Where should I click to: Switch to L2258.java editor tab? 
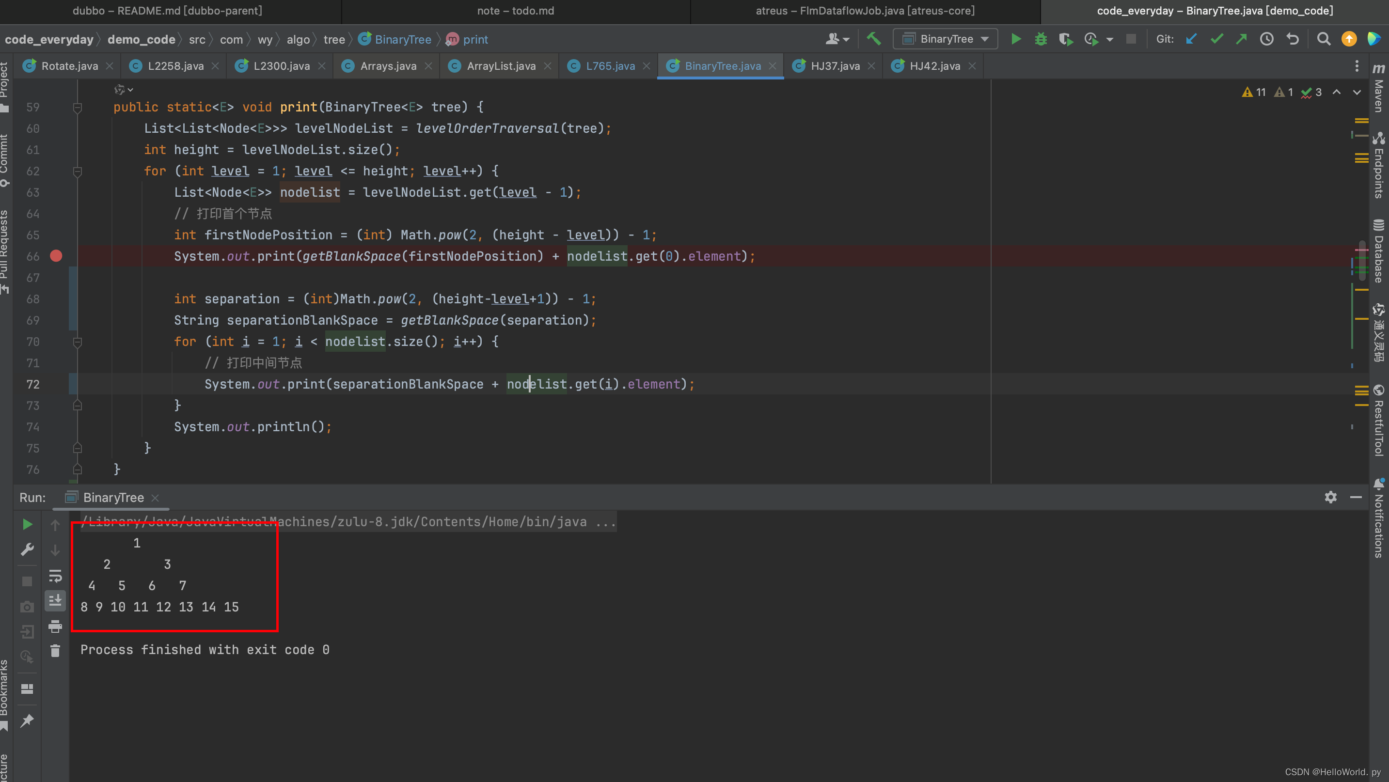pyautogui.click(x=175, y=66)
